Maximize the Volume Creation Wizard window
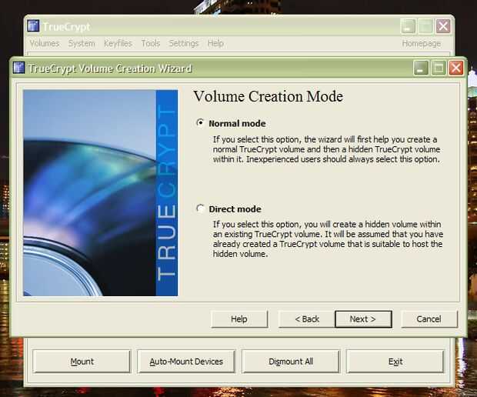477x397 pixels. point(439,68)
